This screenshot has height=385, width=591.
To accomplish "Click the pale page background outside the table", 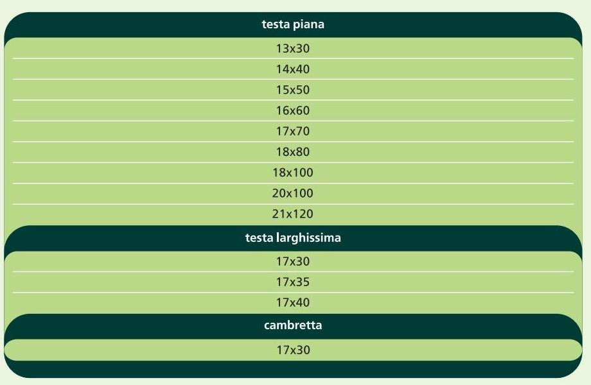I will 587,193.
